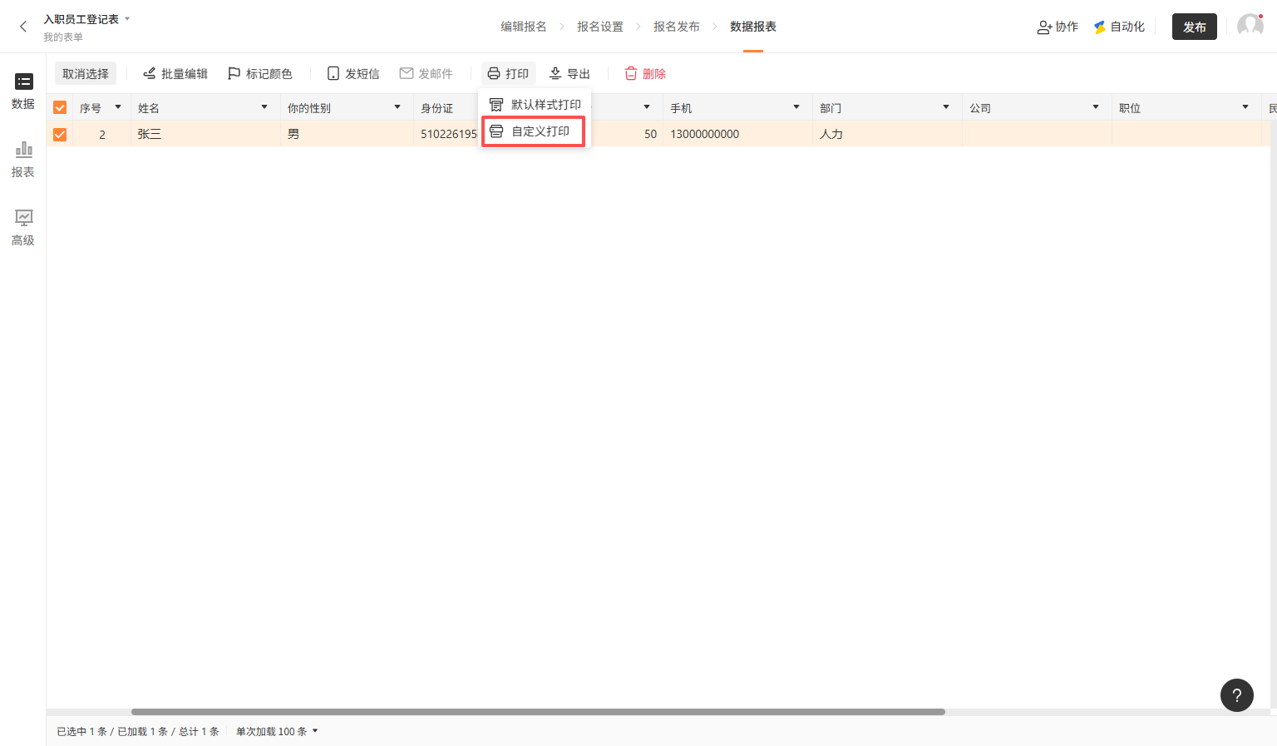Expand the 姓名 column filter dropdown
Image resolution: width=1277 pixels, height=746 pixels.
264,107
